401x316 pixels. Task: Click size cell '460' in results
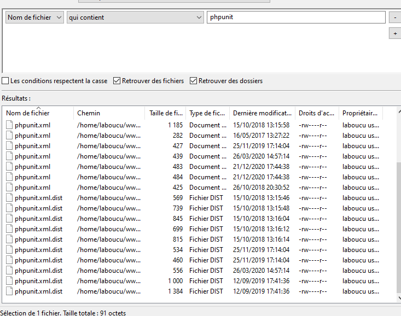(x=178, y=260)
